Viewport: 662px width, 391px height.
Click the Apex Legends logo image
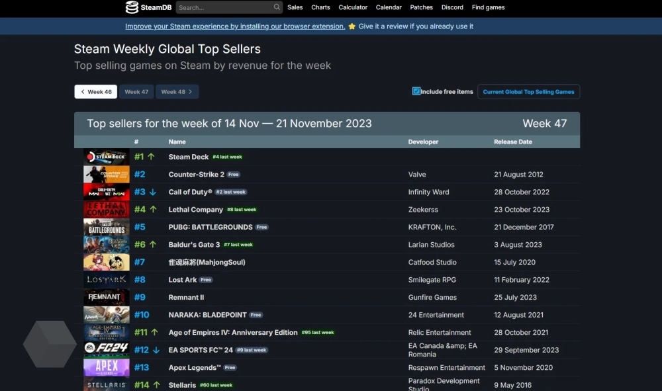coord(106,368)
